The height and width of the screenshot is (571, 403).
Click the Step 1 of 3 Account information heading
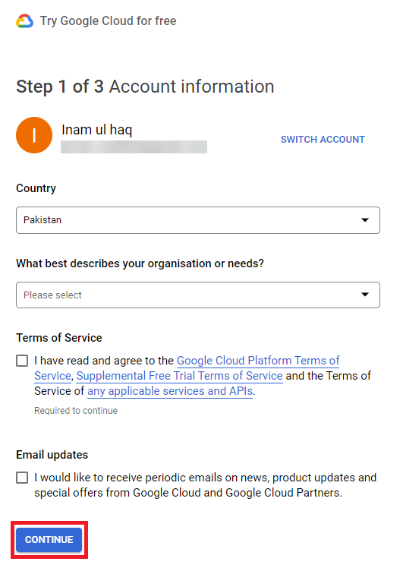point(145,87)
